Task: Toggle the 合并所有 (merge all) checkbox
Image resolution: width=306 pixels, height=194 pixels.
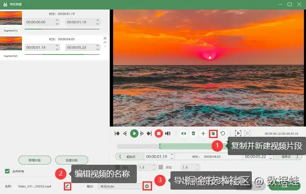Action: (7, 171)
